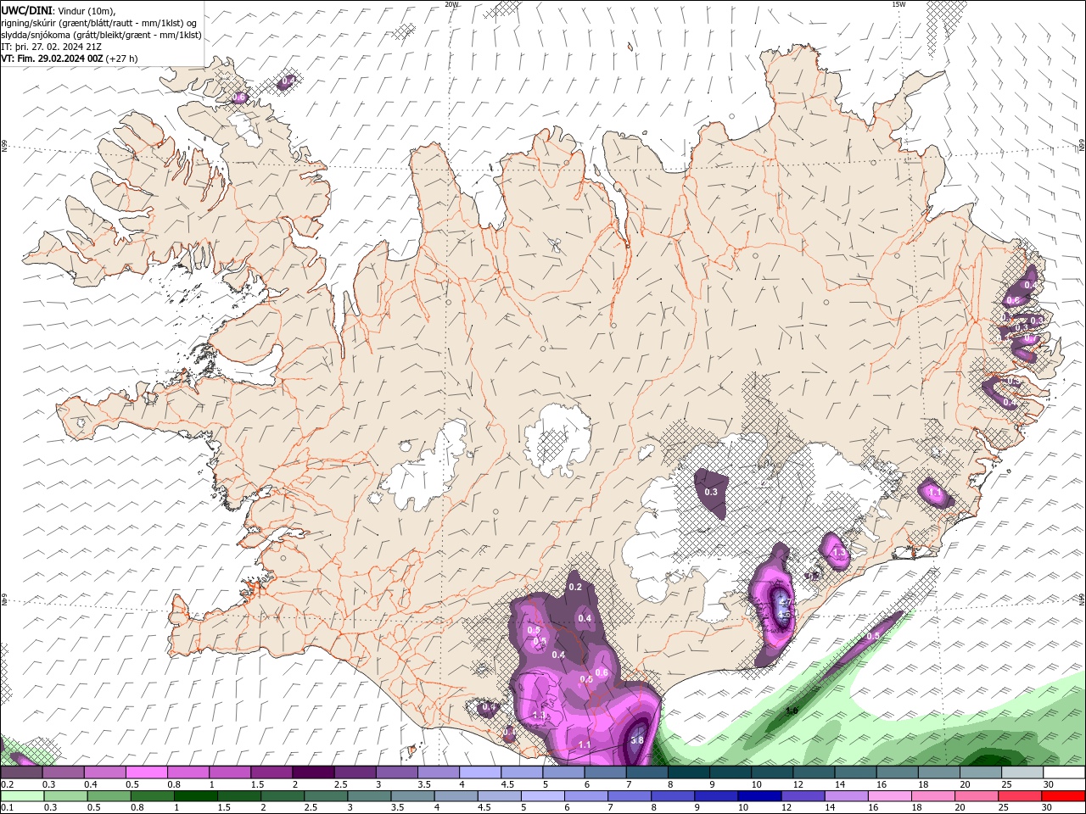Select light grey top legend swatch starting at 25
Screen dimensions: 1086x814
coord(1022,772)
